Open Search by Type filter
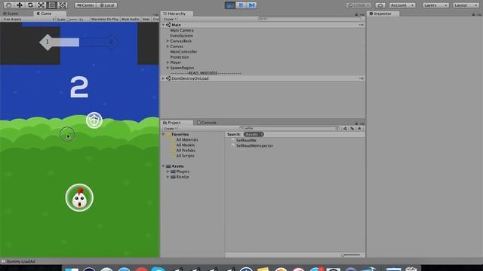Screen dimensions: 483x271 (345, 129)
